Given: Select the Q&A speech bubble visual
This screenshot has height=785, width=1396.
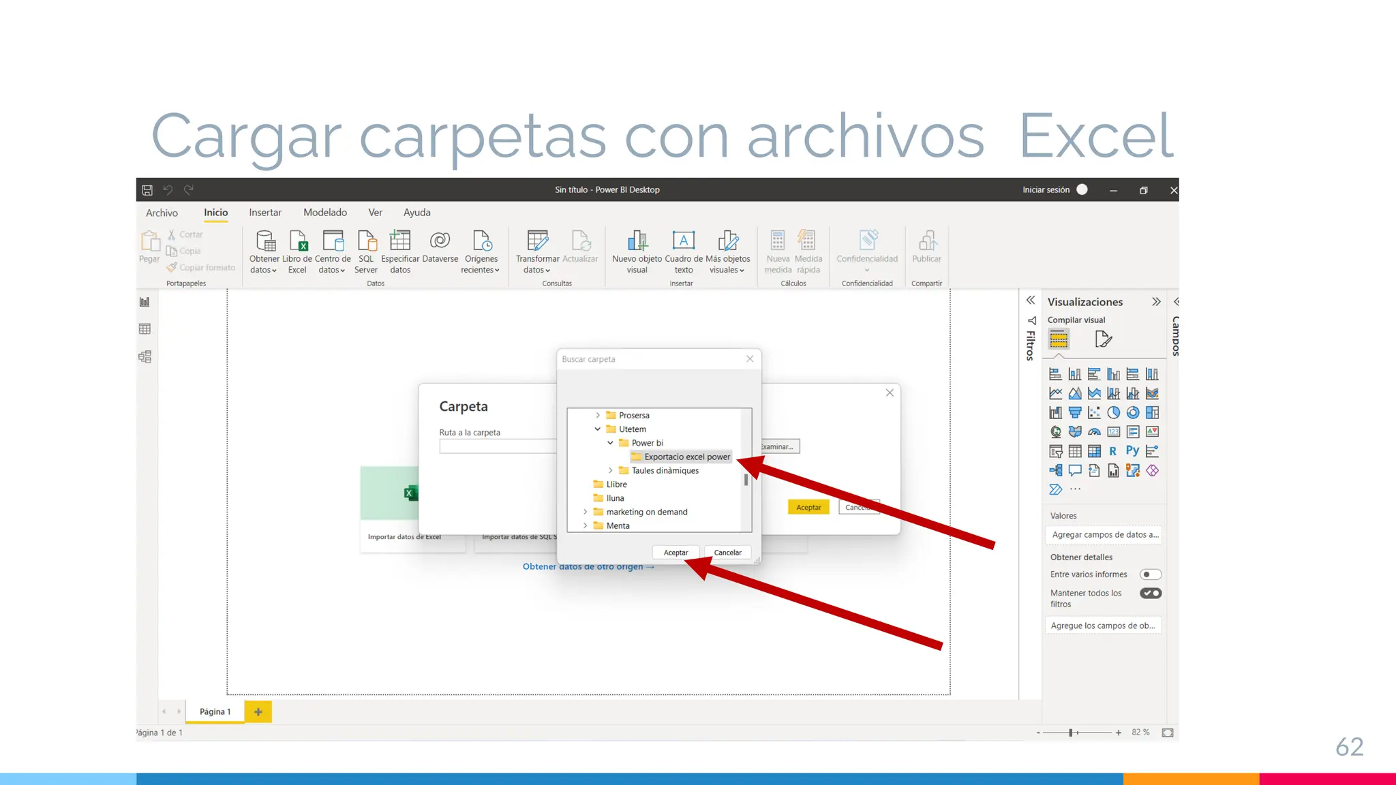Looking at the screenshot, I should point(1075,470).
